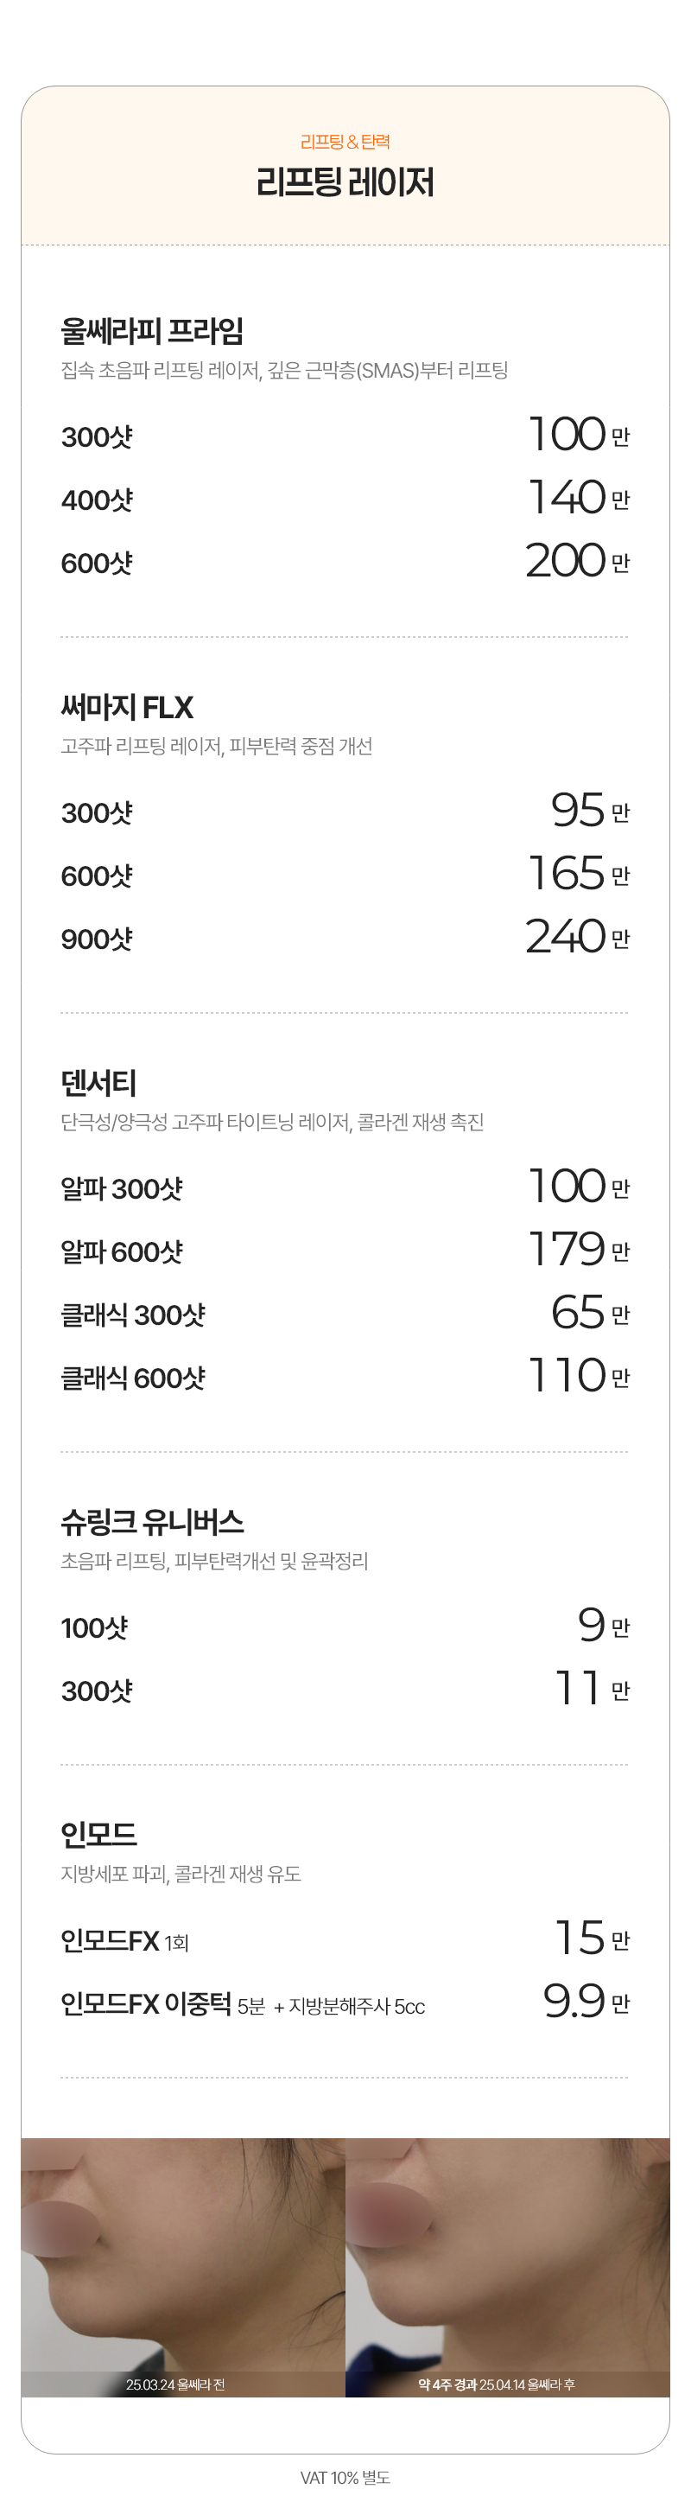Select the 울쎄라피 프라임 section heading
691x2515 pixels.
point(152,331)
